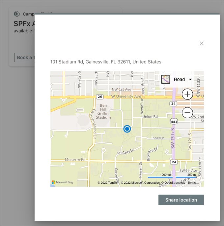Click the W University Ave label

(x=126, y=96)
